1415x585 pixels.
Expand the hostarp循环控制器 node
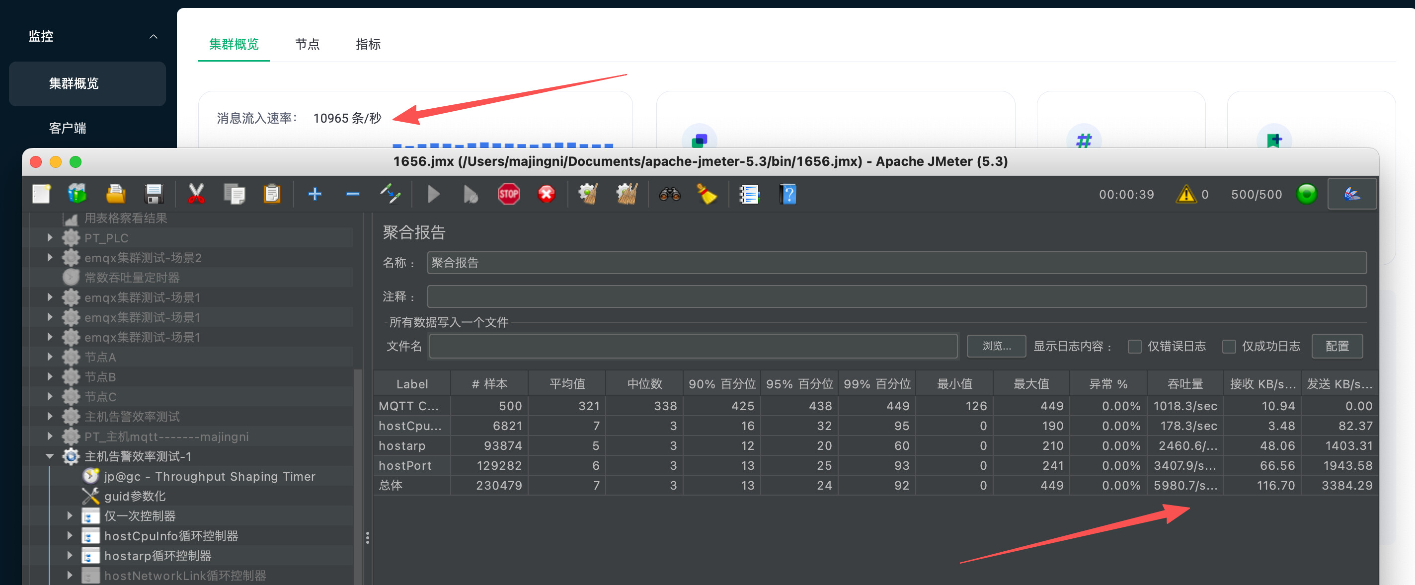[x=70, y=555]
